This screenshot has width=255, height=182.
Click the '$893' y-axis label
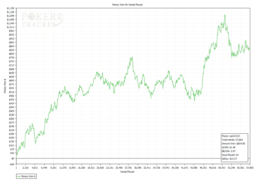[x=11, y=42]
